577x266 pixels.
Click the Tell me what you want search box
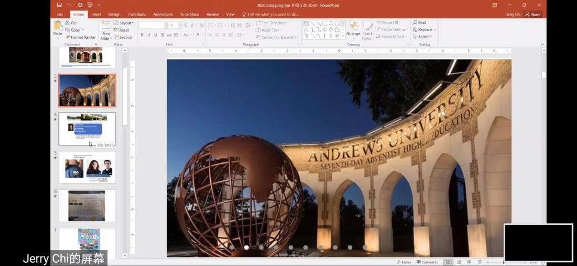(270, 14)
